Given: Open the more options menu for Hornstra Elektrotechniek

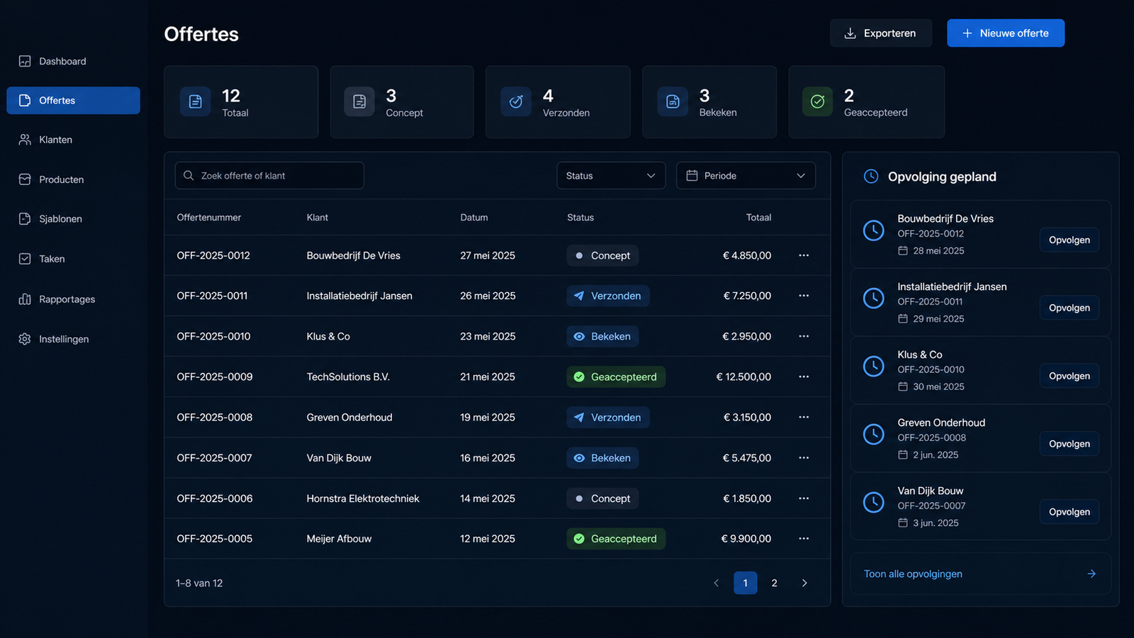Looking at the screenshot, I should (804, 498).
